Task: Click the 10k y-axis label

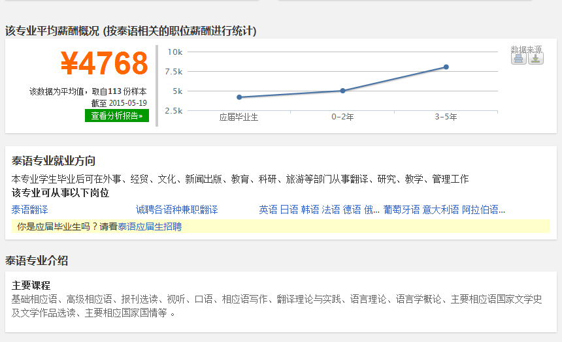Action: (x=174, y=52)
